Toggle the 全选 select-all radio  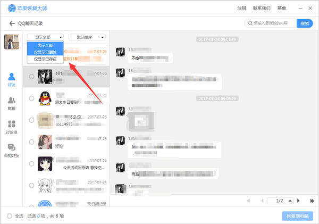pos(10,216)
